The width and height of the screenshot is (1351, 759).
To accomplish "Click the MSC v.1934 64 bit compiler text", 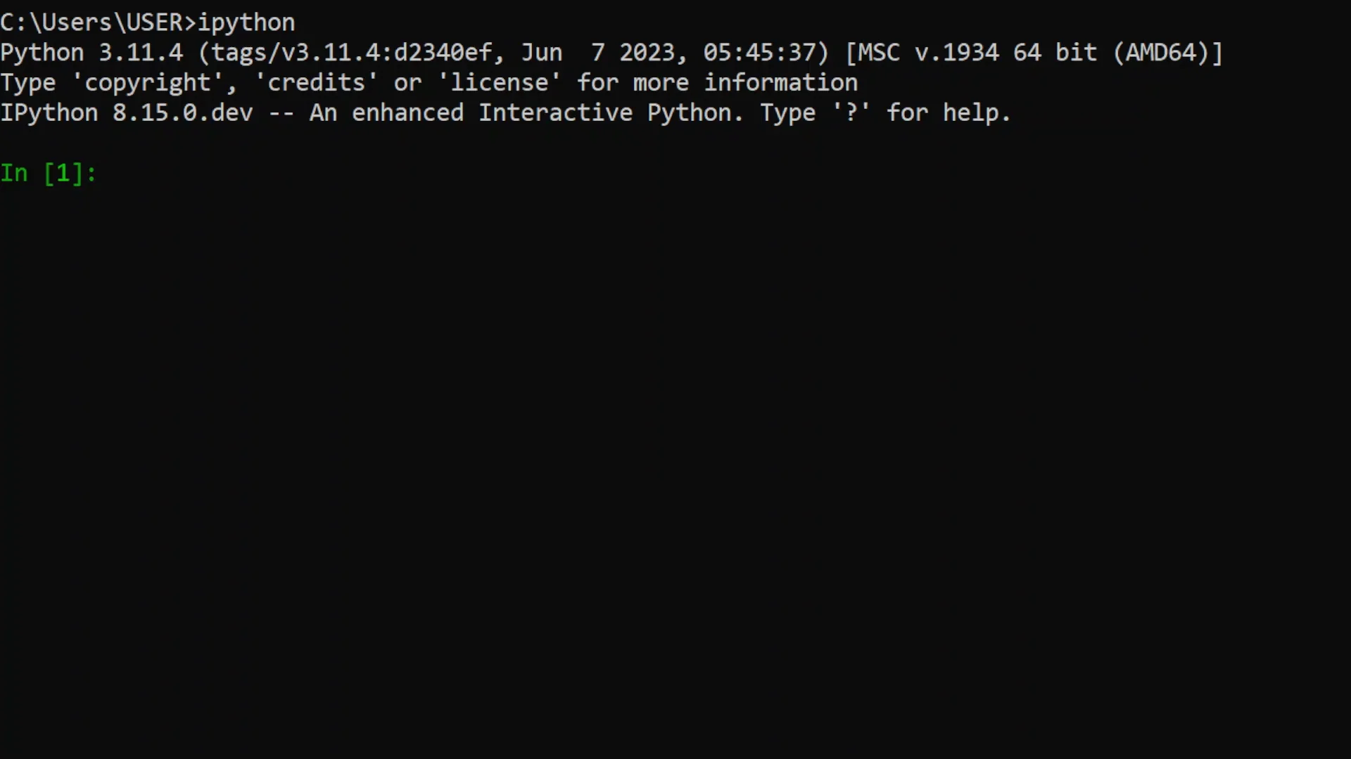I will click(x=977, y=53).
